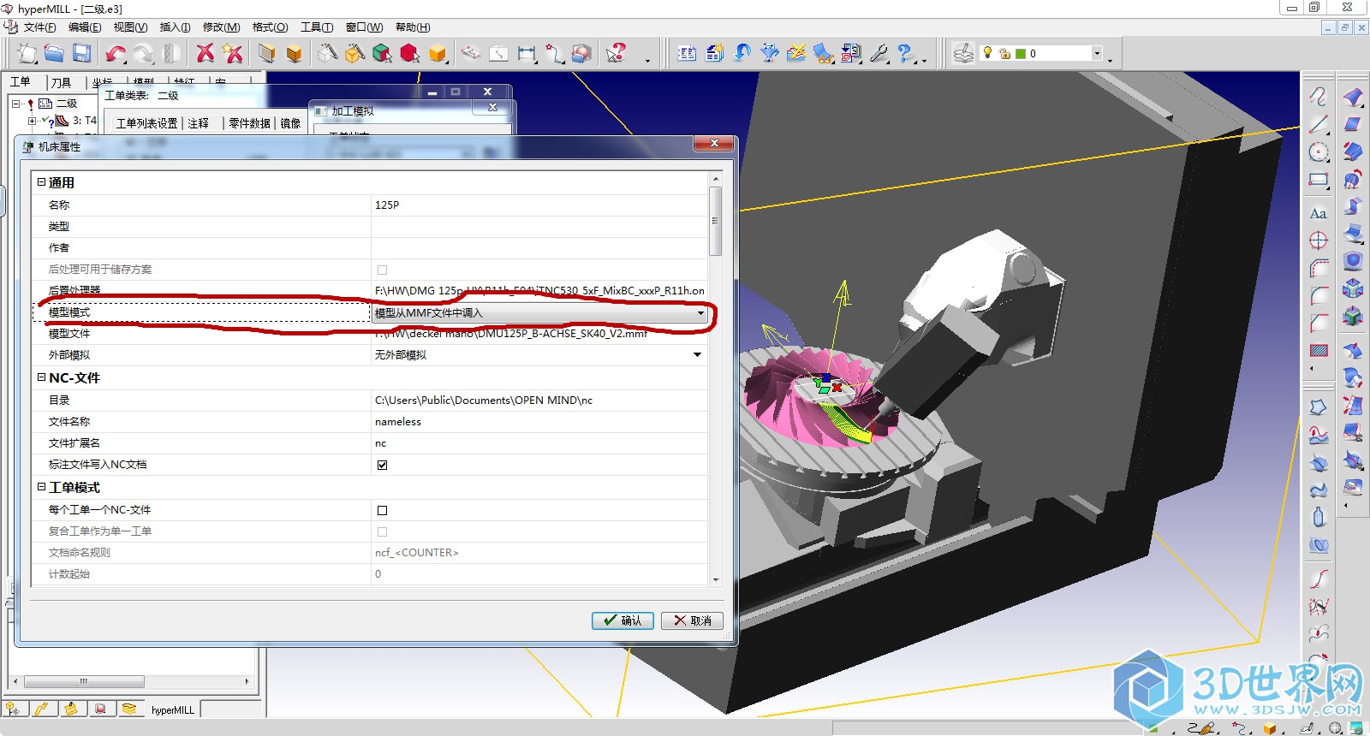The height and width of the screenshot is (736, 1370).
Task: Open the dimension measure tool icon
Action: (x=527, y=53)
